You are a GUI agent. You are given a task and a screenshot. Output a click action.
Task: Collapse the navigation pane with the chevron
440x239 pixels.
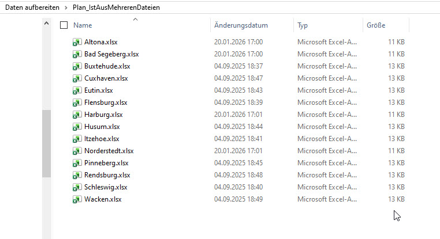click(46, 23)
